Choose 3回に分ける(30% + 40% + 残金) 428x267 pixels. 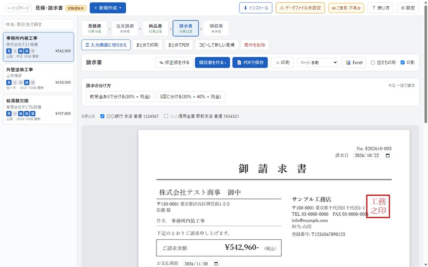(x=190, y=97)
